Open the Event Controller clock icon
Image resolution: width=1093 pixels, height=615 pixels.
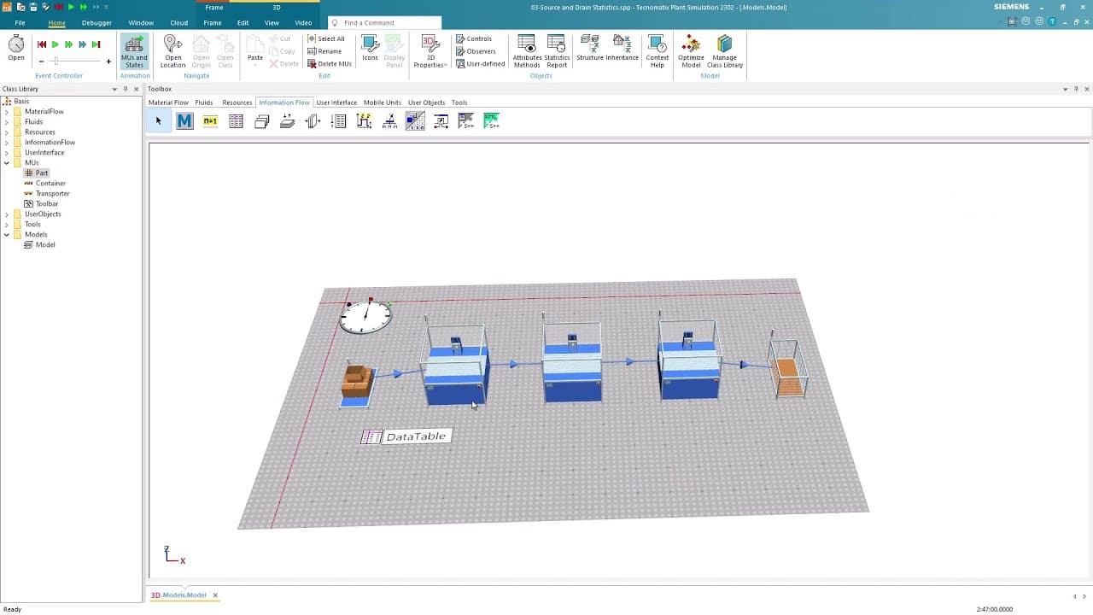[16, 49]
